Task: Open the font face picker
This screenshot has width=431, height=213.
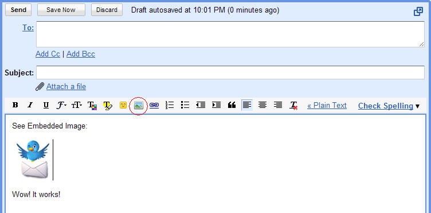Action: coord(61,105)
